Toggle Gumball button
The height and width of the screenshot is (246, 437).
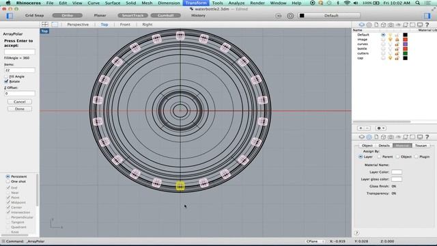(165, 16)
